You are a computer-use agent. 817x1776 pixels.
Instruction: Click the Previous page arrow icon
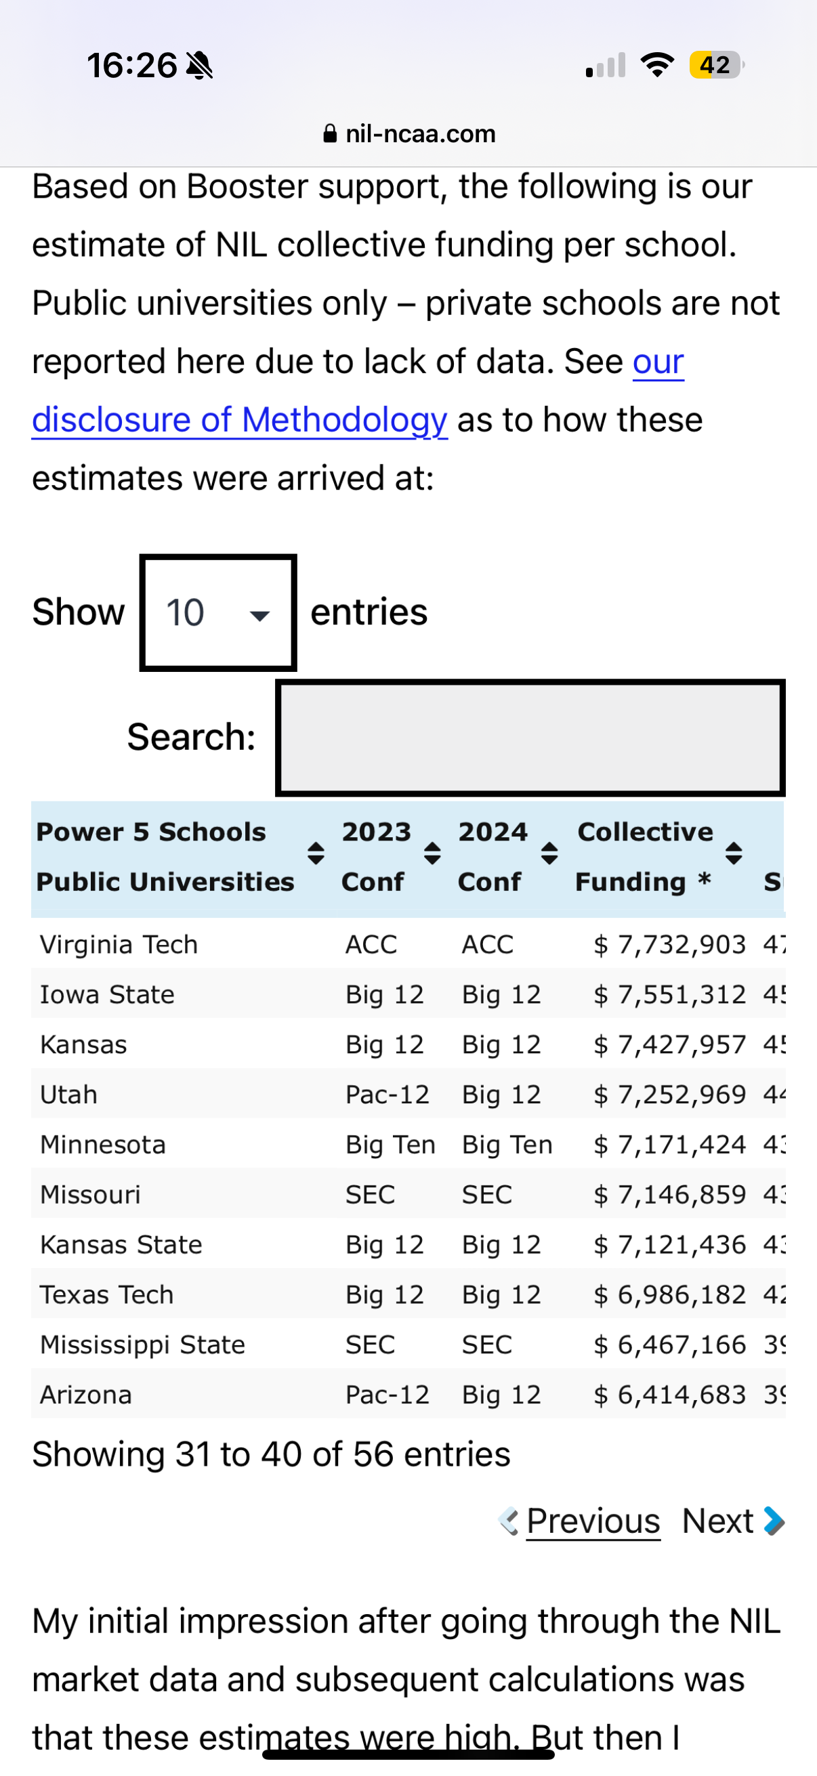[509, 1521]
